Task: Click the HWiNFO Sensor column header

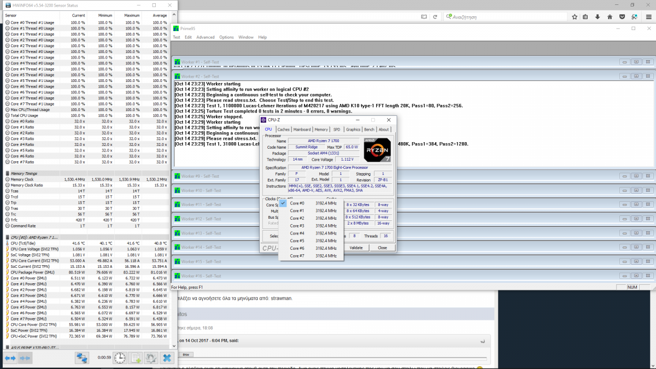Action: click(x=31, y=15)
